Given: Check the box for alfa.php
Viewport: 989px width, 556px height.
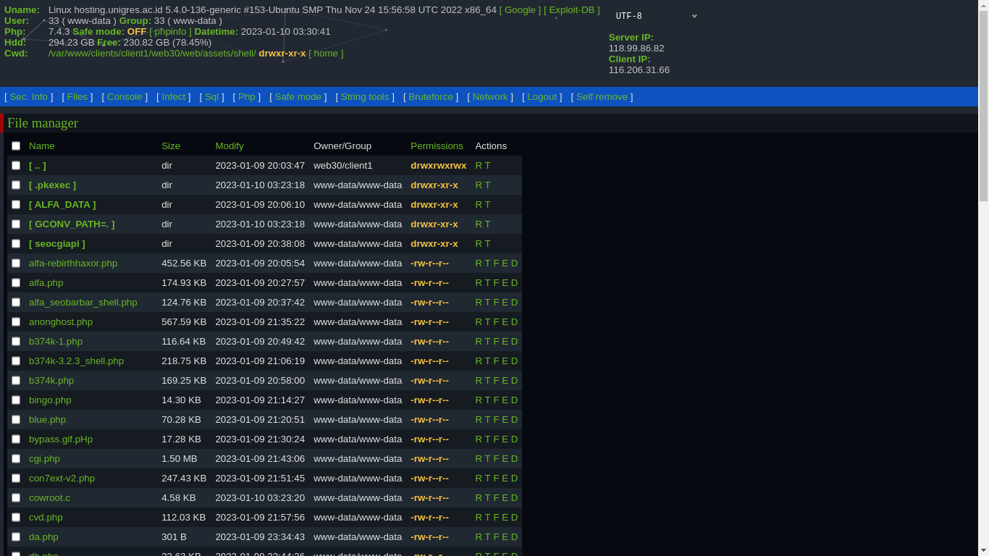Looking at the screenshot, I should [16, 283].
